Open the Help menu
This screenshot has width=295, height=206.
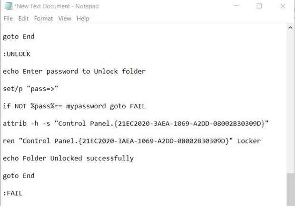[x=83, y=19]
